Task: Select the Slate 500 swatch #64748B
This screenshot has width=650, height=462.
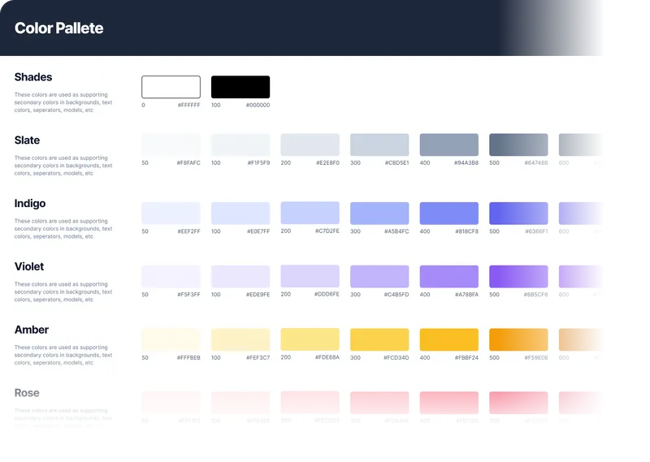Action: (518, 145)
